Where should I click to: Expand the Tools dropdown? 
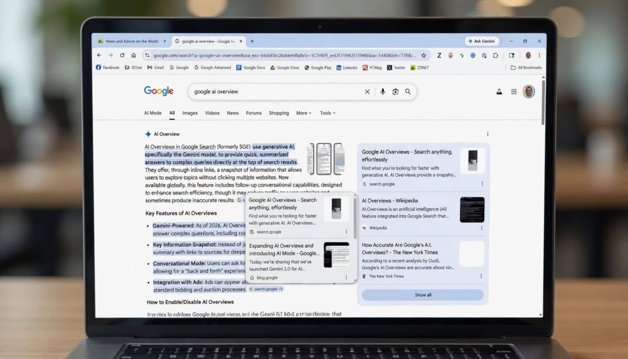[x=328, y=113]
